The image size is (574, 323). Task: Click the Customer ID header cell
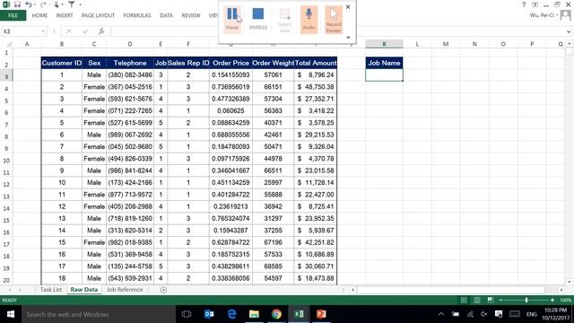point(62,63)
